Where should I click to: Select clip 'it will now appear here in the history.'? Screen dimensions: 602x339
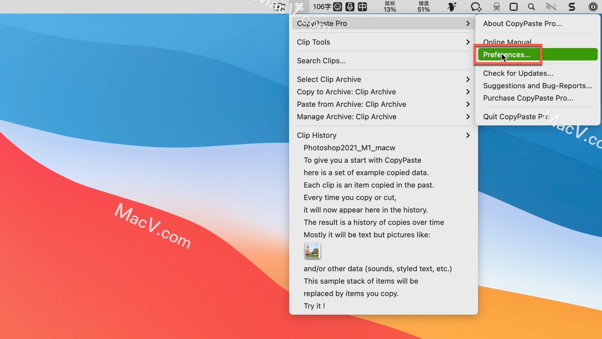[383, 210]
